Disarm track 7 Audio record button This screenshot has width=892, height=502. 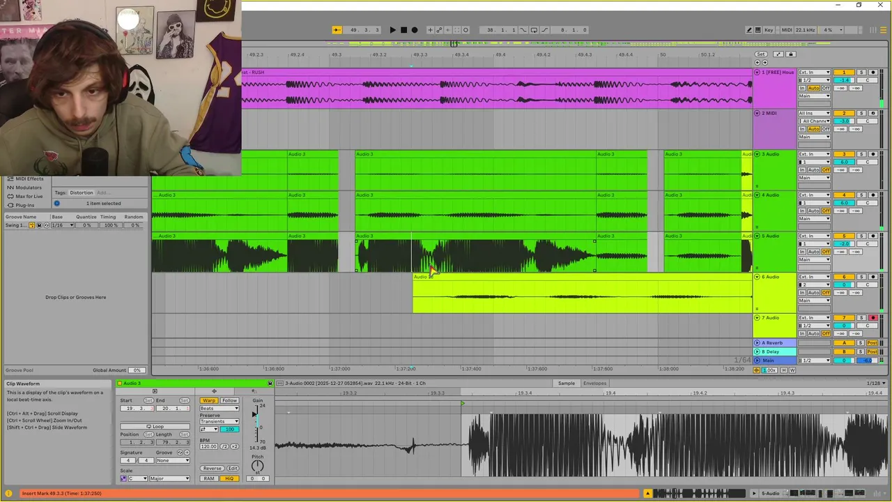(873, 318)
